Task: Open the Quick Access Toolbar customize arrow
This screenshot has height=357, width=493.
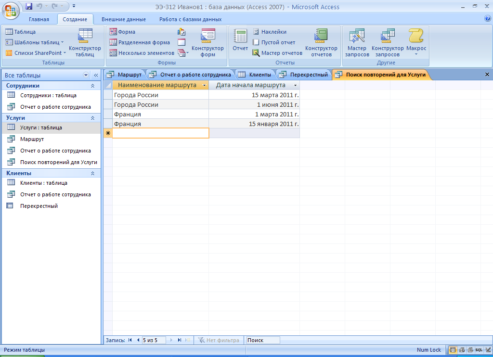Action: [x=74, y=6]
